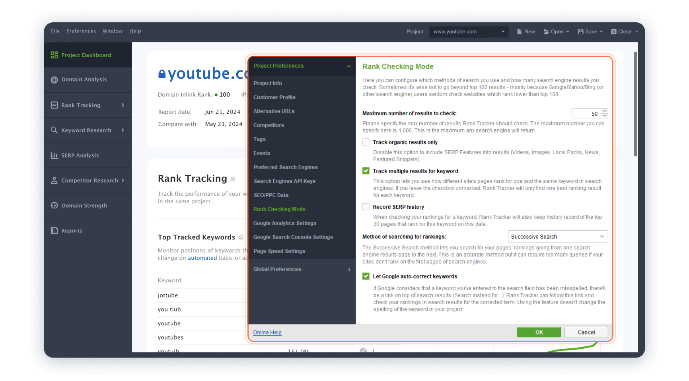Image resolution: width=689 pixels, height=381 pixels.
Task: Click help icon next to Rank Tracking heading
Action: (x=233, y=179)
